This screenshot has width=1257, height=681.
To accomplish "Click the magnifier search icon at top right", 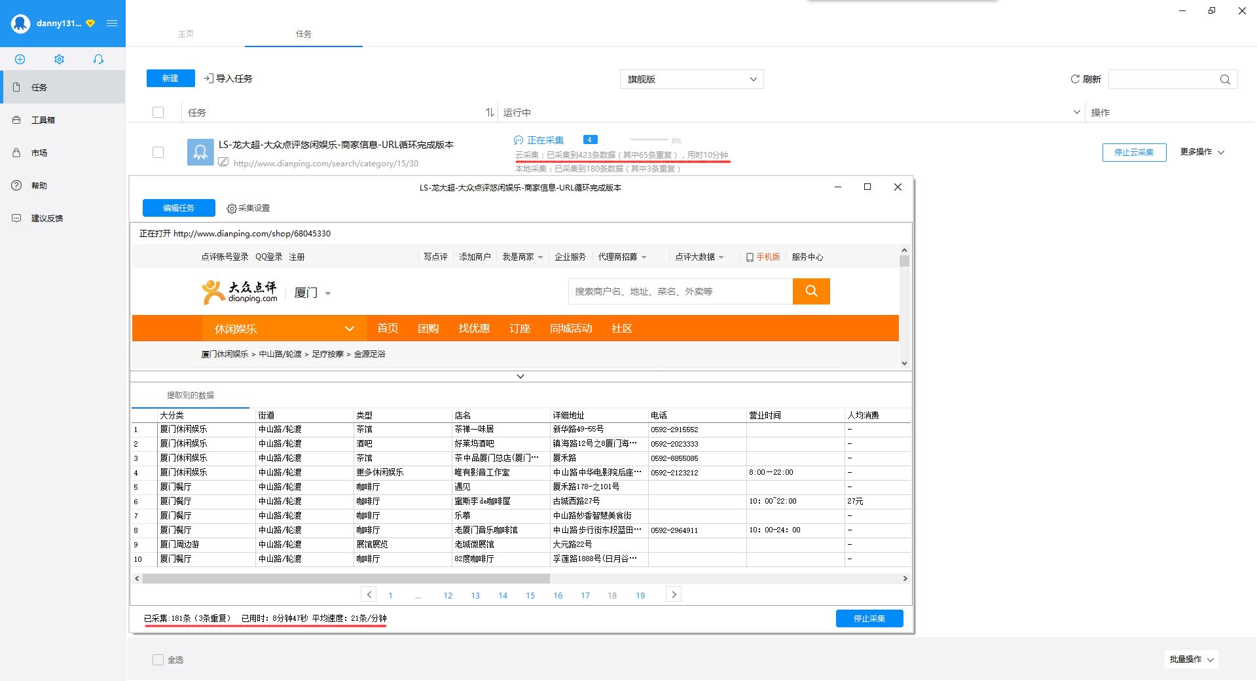I will click(1225, 79).
